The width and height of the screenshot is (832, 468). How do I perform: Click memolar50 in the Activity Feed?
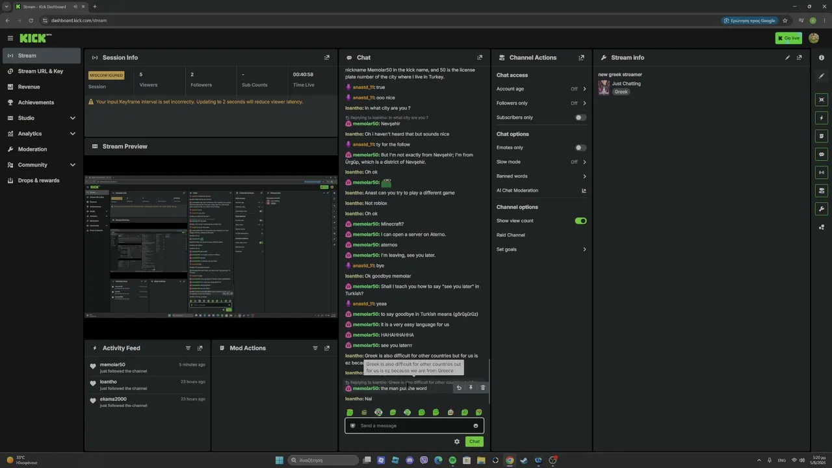(112, 365)
